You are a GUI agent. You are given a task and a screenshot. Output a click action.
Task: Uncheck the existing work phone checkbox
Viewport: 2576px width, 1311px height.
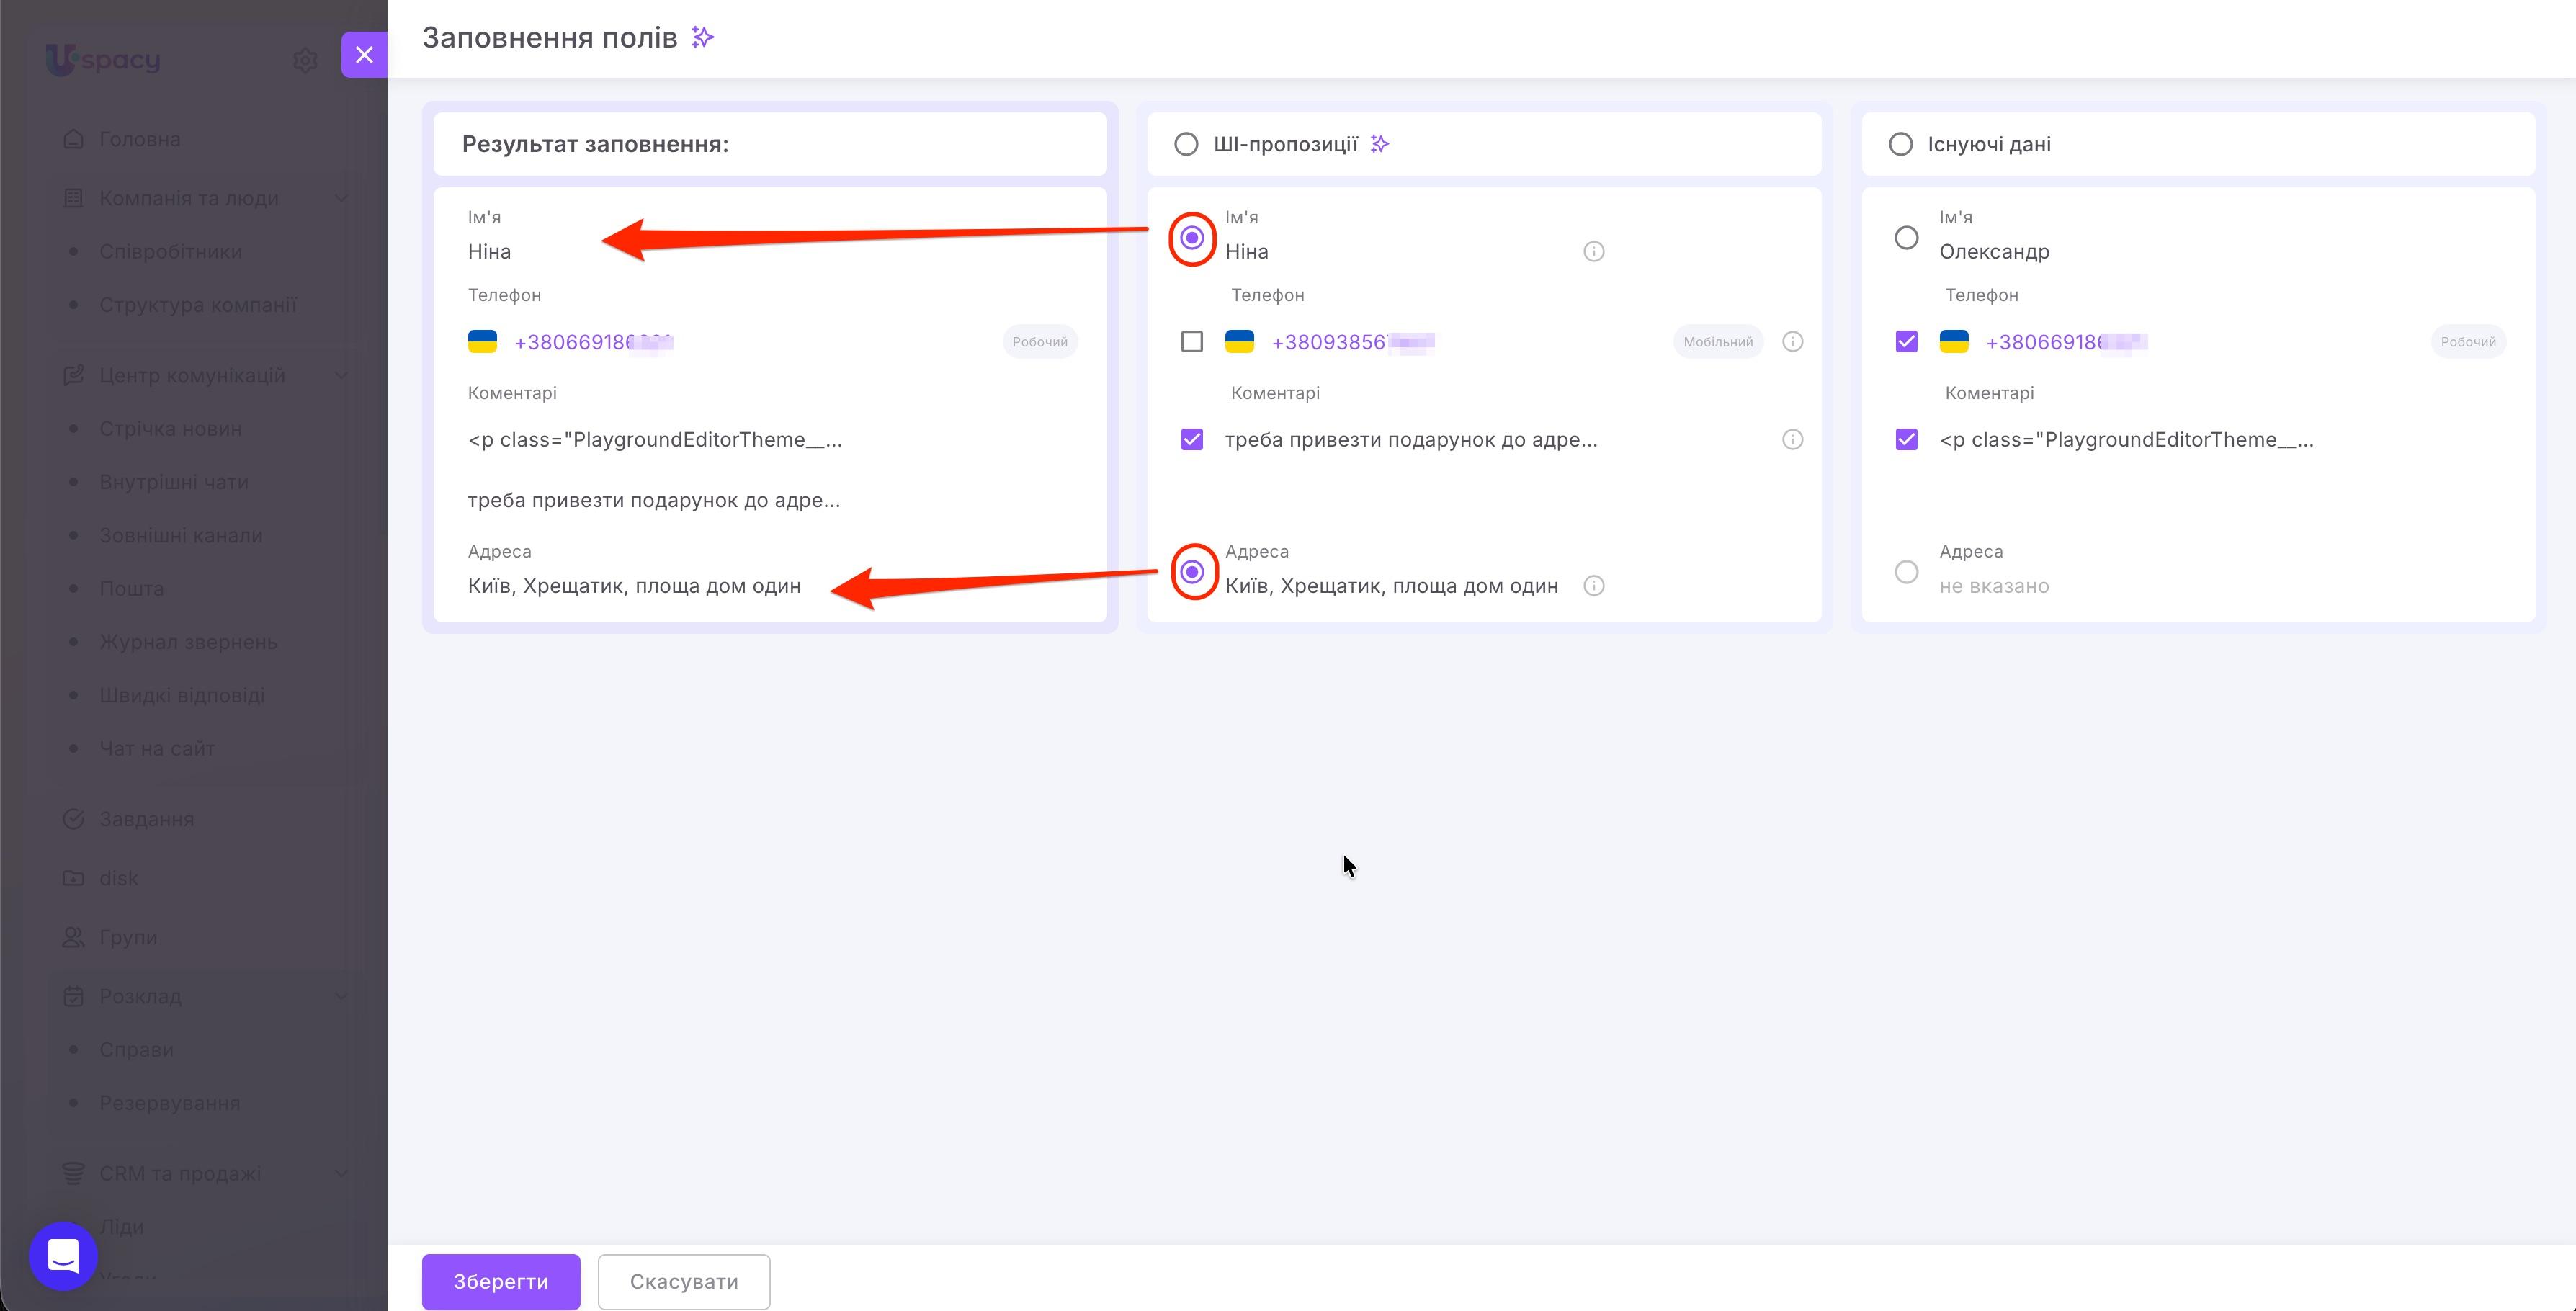pyautogui.click(x=1907, y=342)
